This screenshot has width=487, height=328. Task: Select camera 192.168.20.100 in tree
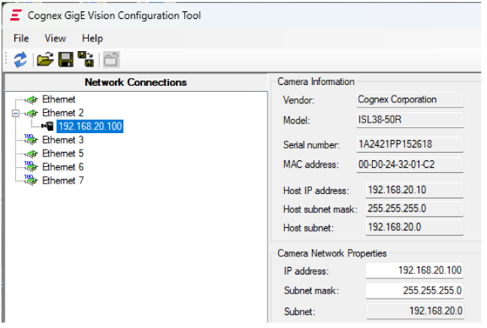pyautogui.click(x=89, y=126)
